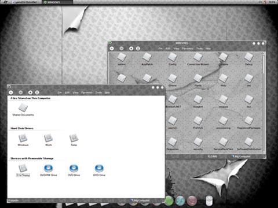Viewport: 278px width, 208px height.
Task: Open the Help folder in WINDOWS window
Action: pos(224,80)
